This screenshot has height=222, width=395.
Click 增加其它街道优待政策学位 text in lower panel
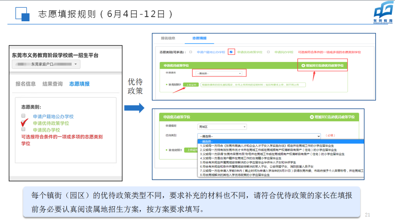click(335, 117)
